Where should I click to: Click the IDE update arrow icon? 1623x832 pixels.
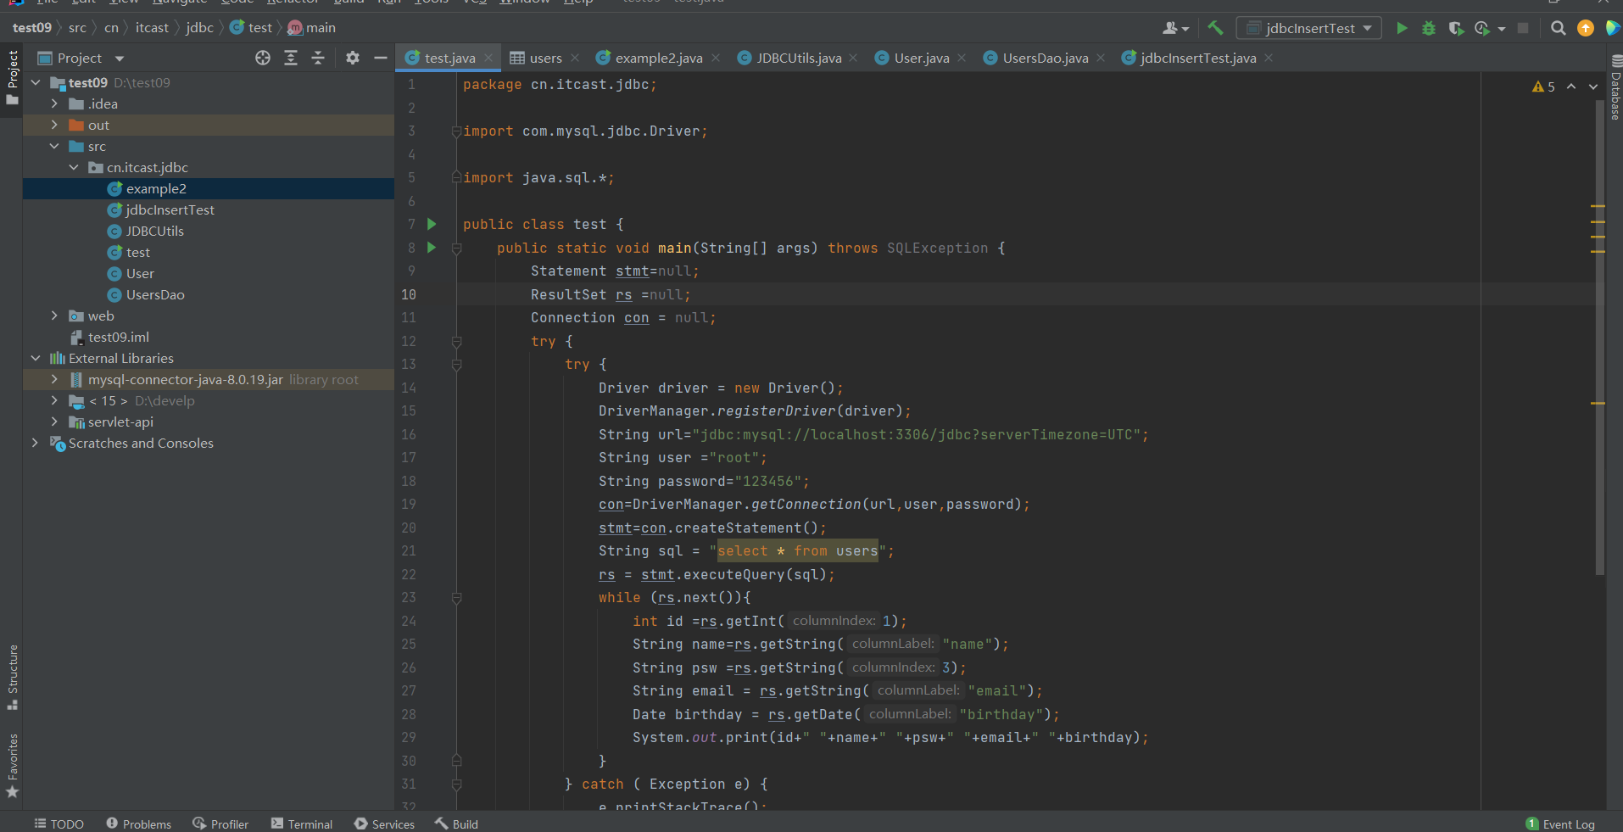tap(1585, 28)
